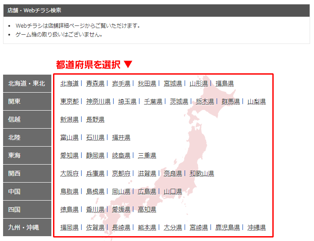Open the 静岡県 link
314x241 pixels.
[95, 155]
